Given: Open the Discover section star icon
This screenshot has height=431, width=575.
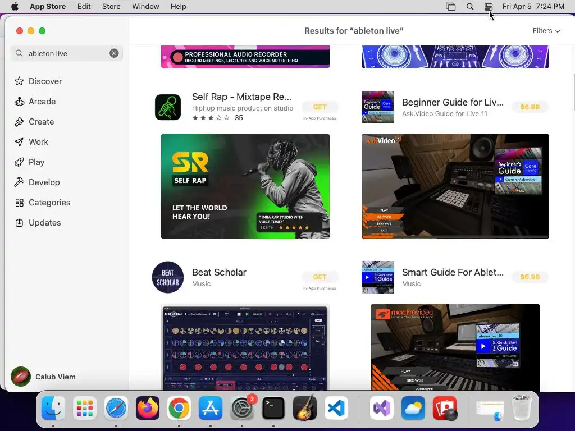Looking at the screenshot, I should click(x=19, y=81).
